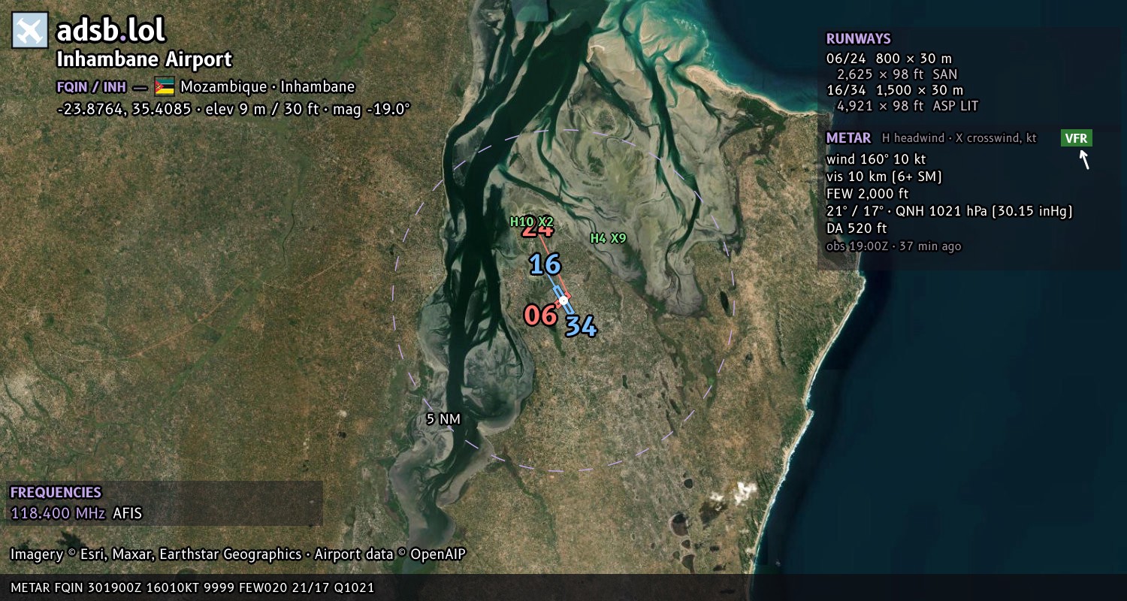Image resolution: width=1127 pixels, height=601 pixels.
Task: Click the adsb.lol airplane logo icon
Action: pos(30,31)
